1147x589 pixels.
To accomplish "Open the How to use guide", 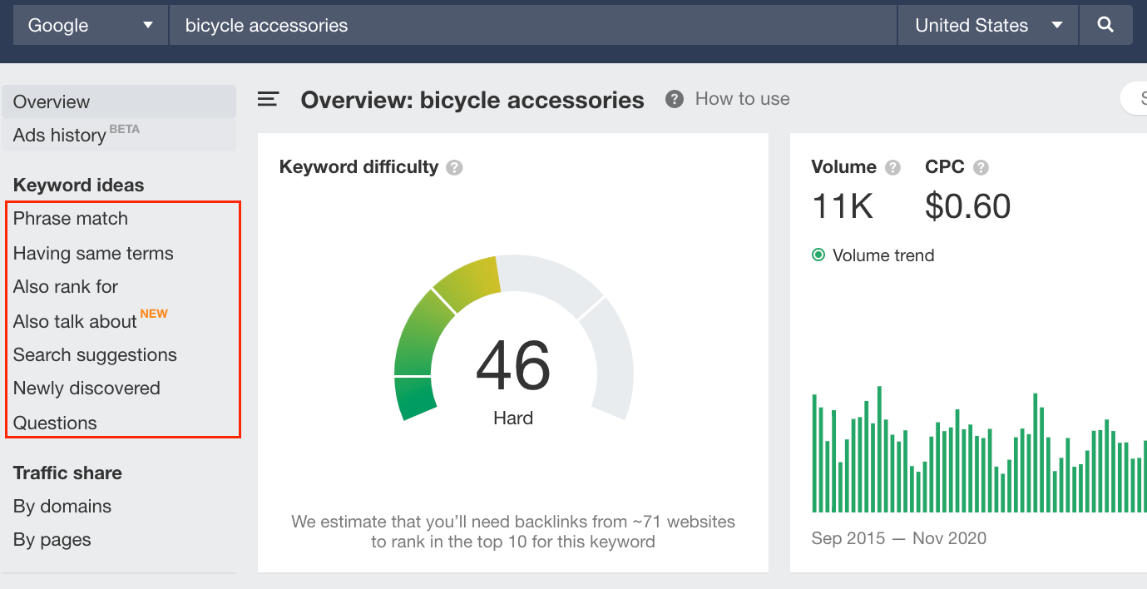I will [741, 98].
